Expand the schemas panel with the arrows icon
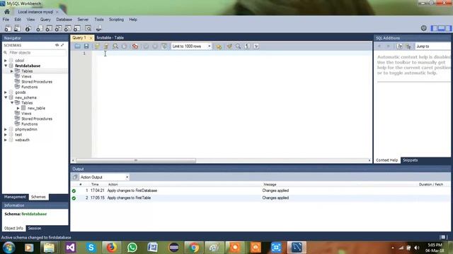The image size is (453, 254). (x=62, y=45)
